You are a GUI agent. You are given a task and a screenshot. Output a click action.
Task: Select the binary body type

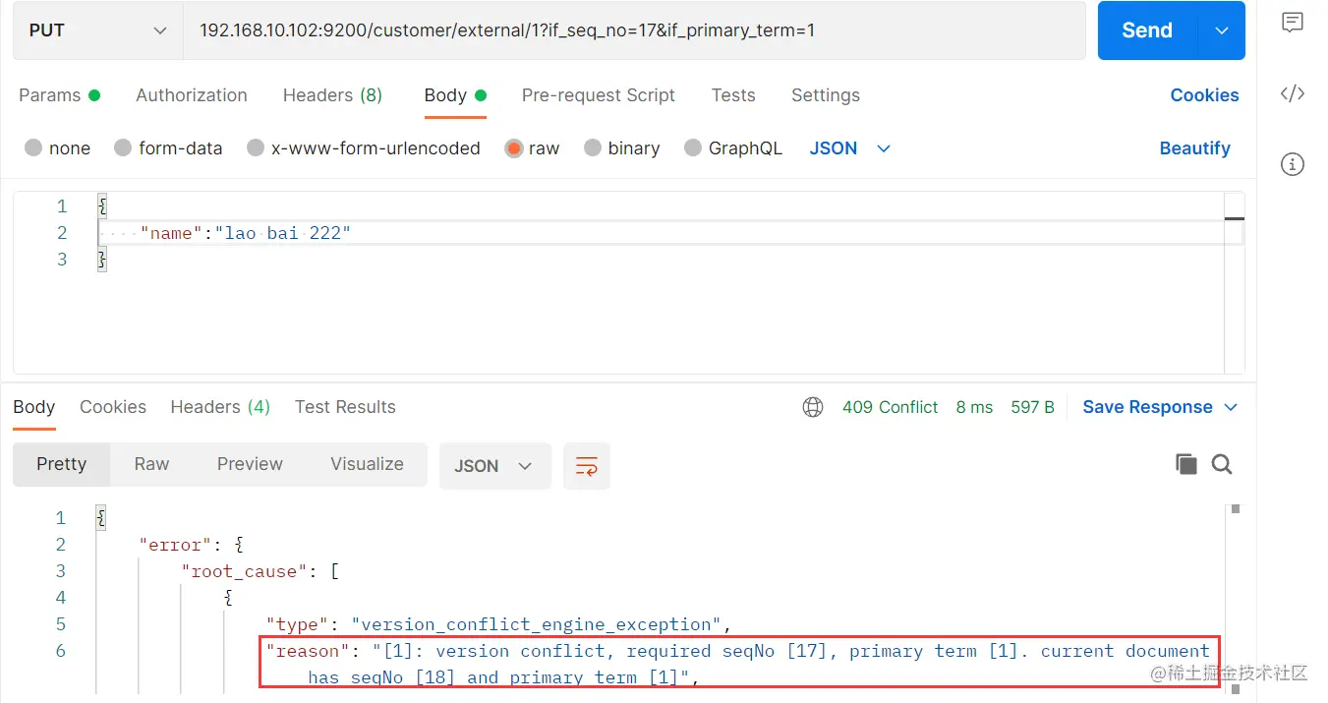point(621,148)
